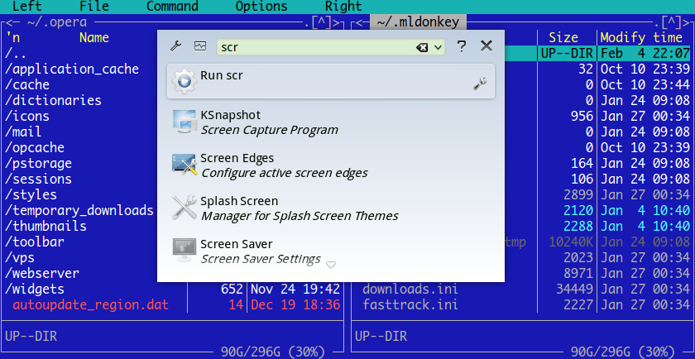
Task: Click the gear play icon for Run scr
Action: [185, 81]
